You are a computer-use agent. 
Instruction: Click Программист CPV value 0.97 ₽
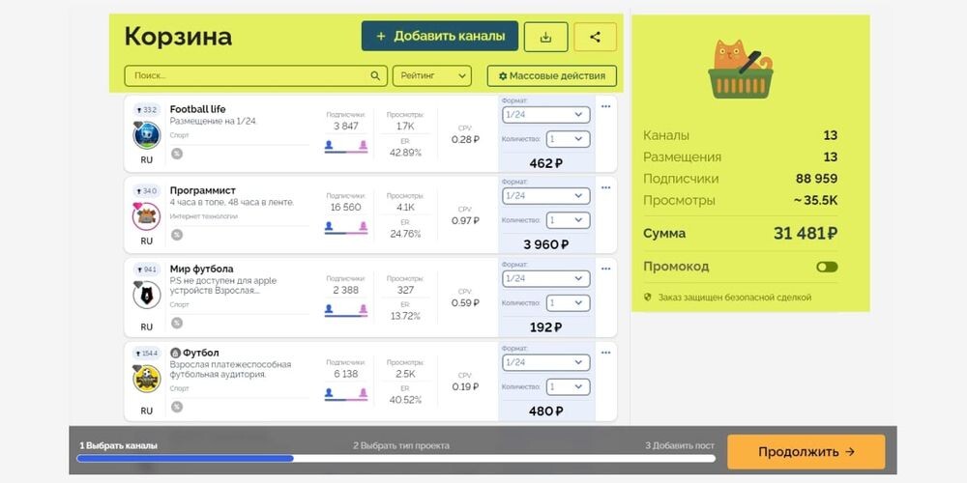(465, 220)
